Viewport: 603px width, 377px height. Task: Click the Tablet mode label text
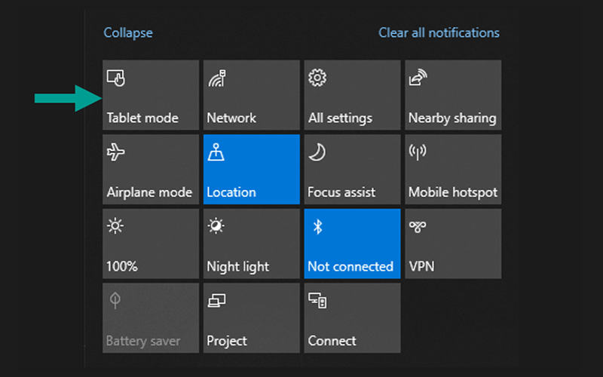pos(142,118)
